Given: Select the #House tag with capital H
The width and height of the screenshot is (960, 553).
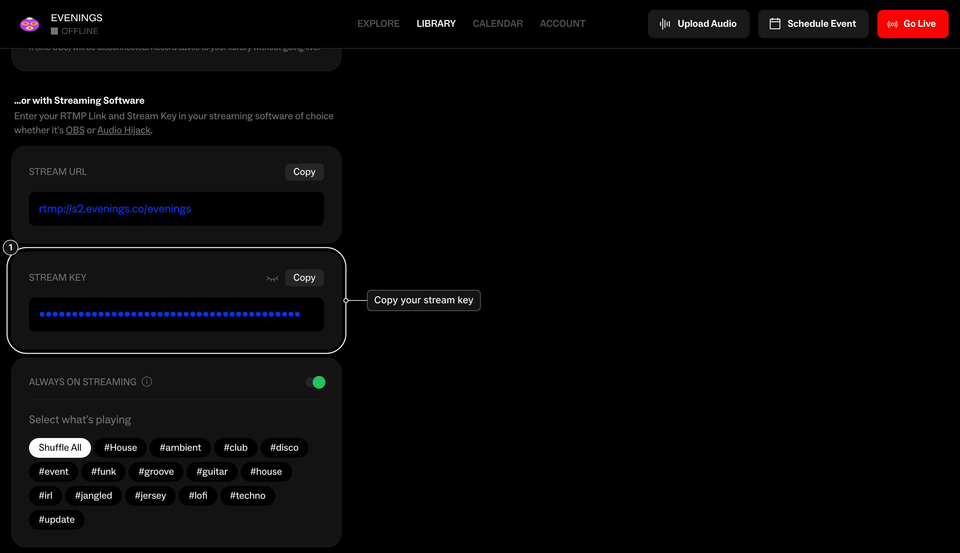Looking at the screenshot, I should pos(120,448).
